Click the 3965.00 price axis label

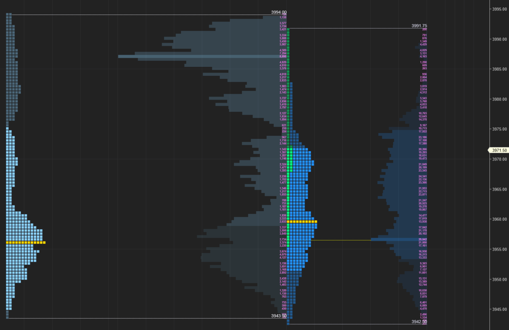coord(500,189)
